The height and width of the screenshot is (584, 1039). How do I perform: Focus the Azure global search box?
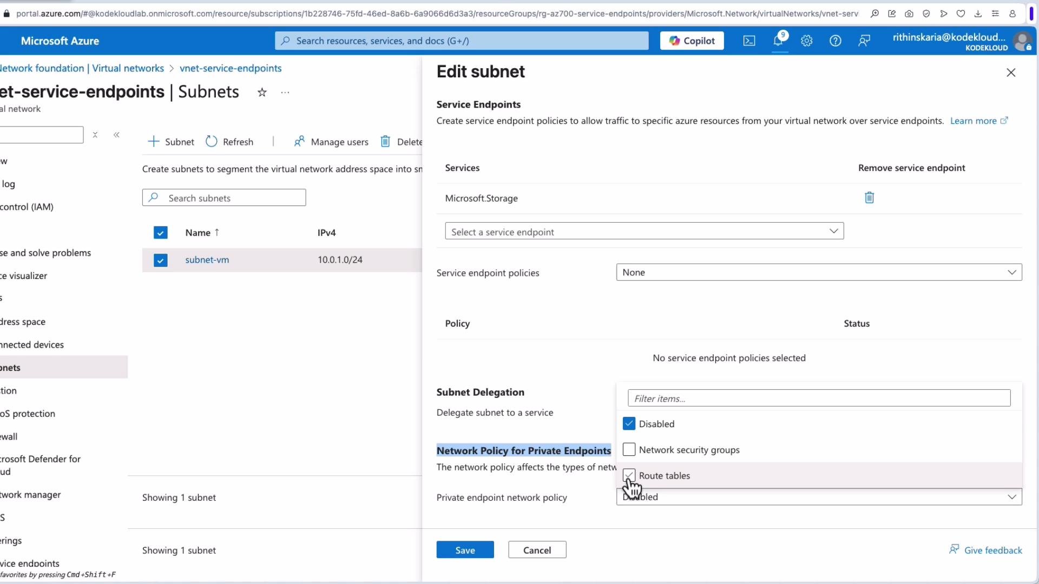click(x=462, y=41)
